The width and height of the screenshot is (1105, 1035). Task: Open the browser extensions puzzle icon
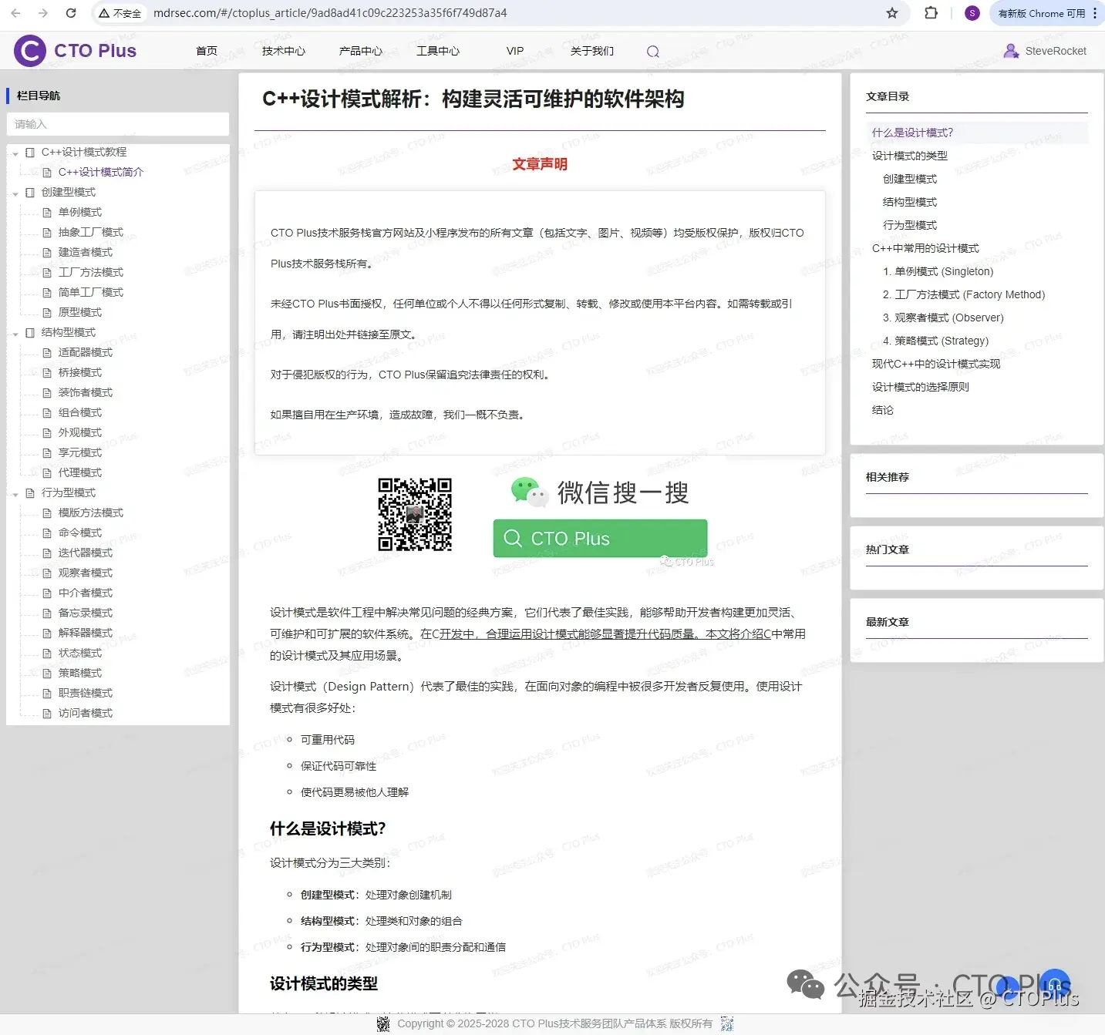pyautogui.click(x=931, y=13)
